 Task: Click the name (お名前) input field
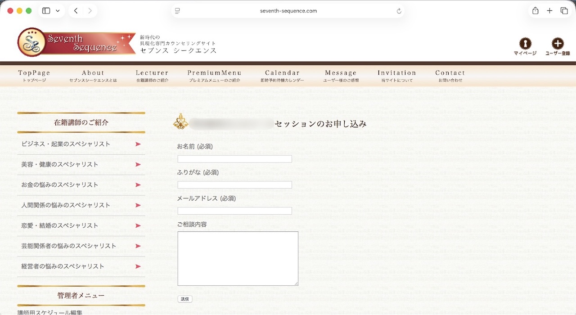pos(234,159)
